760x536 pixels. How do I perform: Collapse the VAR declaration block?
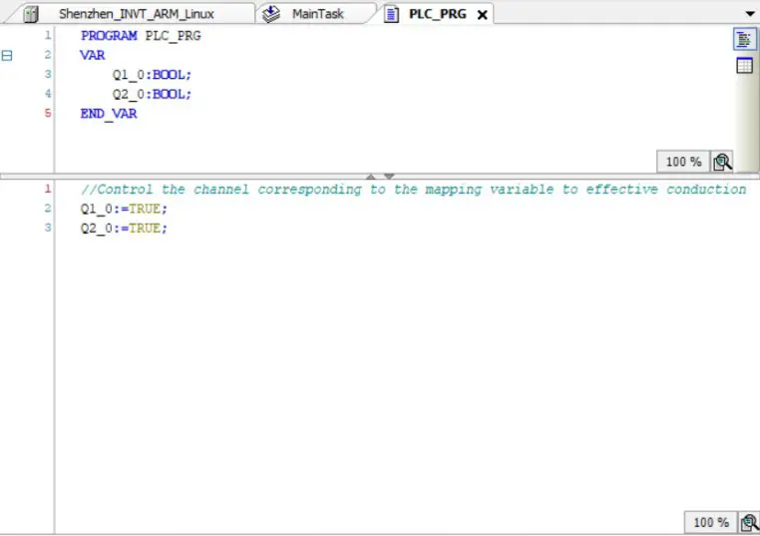tap(7, 56)
